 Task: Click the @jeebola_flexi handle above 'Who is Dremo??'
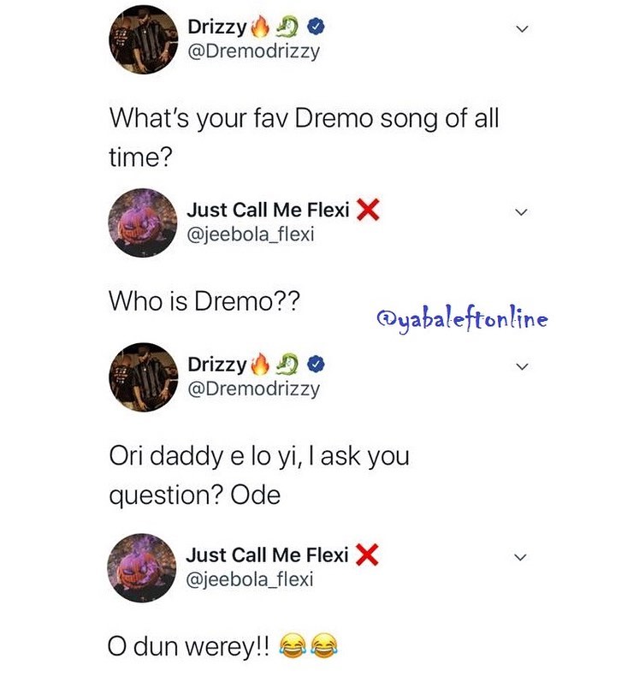[250, 234]
